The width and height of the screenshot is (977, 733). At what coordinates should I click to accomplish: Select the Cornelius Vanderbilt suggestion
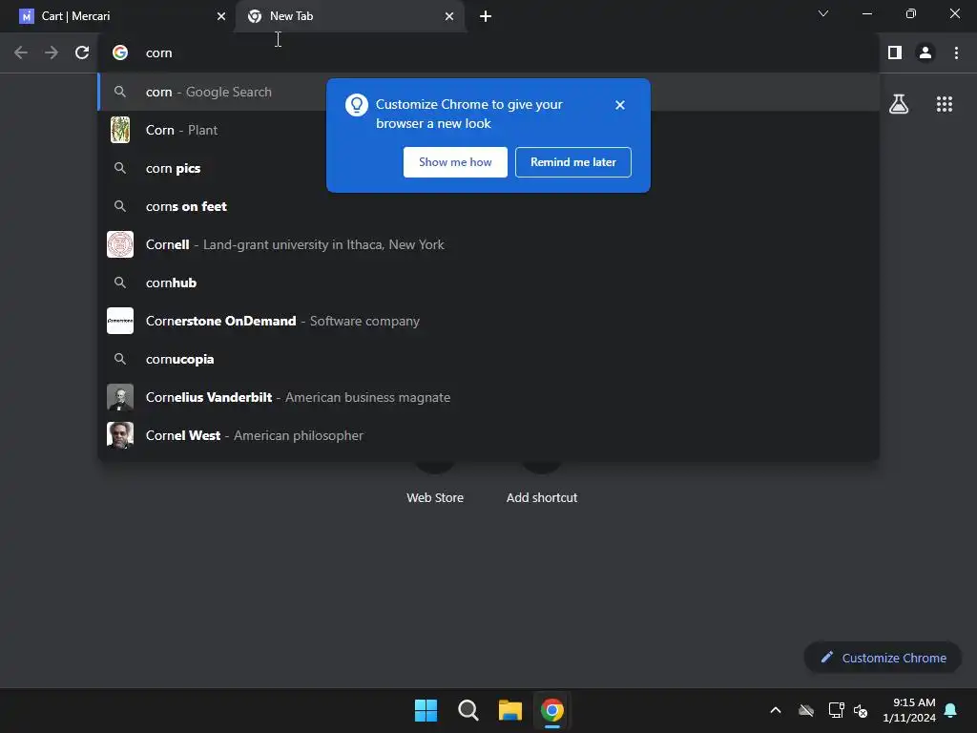point(488,397)
